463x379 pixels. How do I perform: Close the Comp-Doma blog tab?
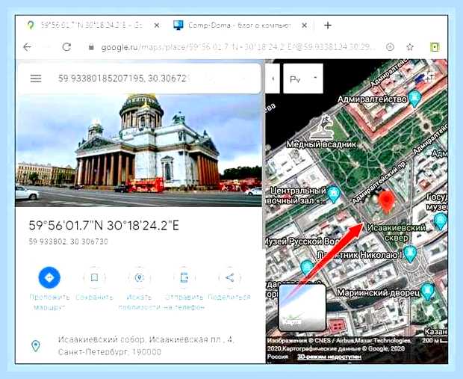304,25
